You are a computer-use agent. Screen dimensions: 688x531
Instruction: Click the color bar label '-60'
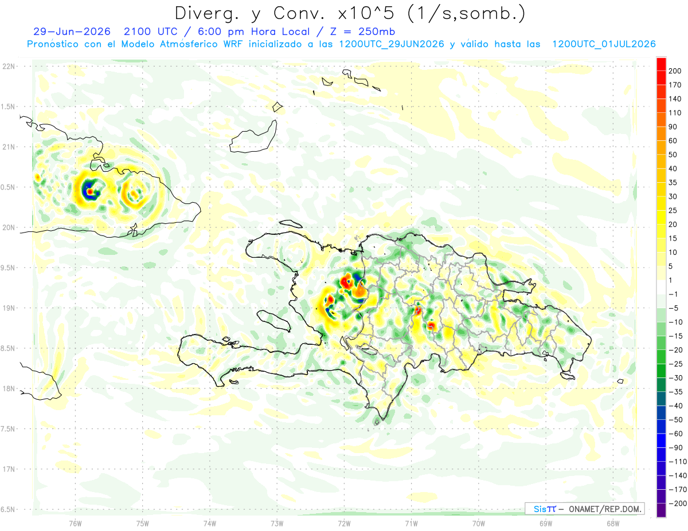(x=675, y=434)
